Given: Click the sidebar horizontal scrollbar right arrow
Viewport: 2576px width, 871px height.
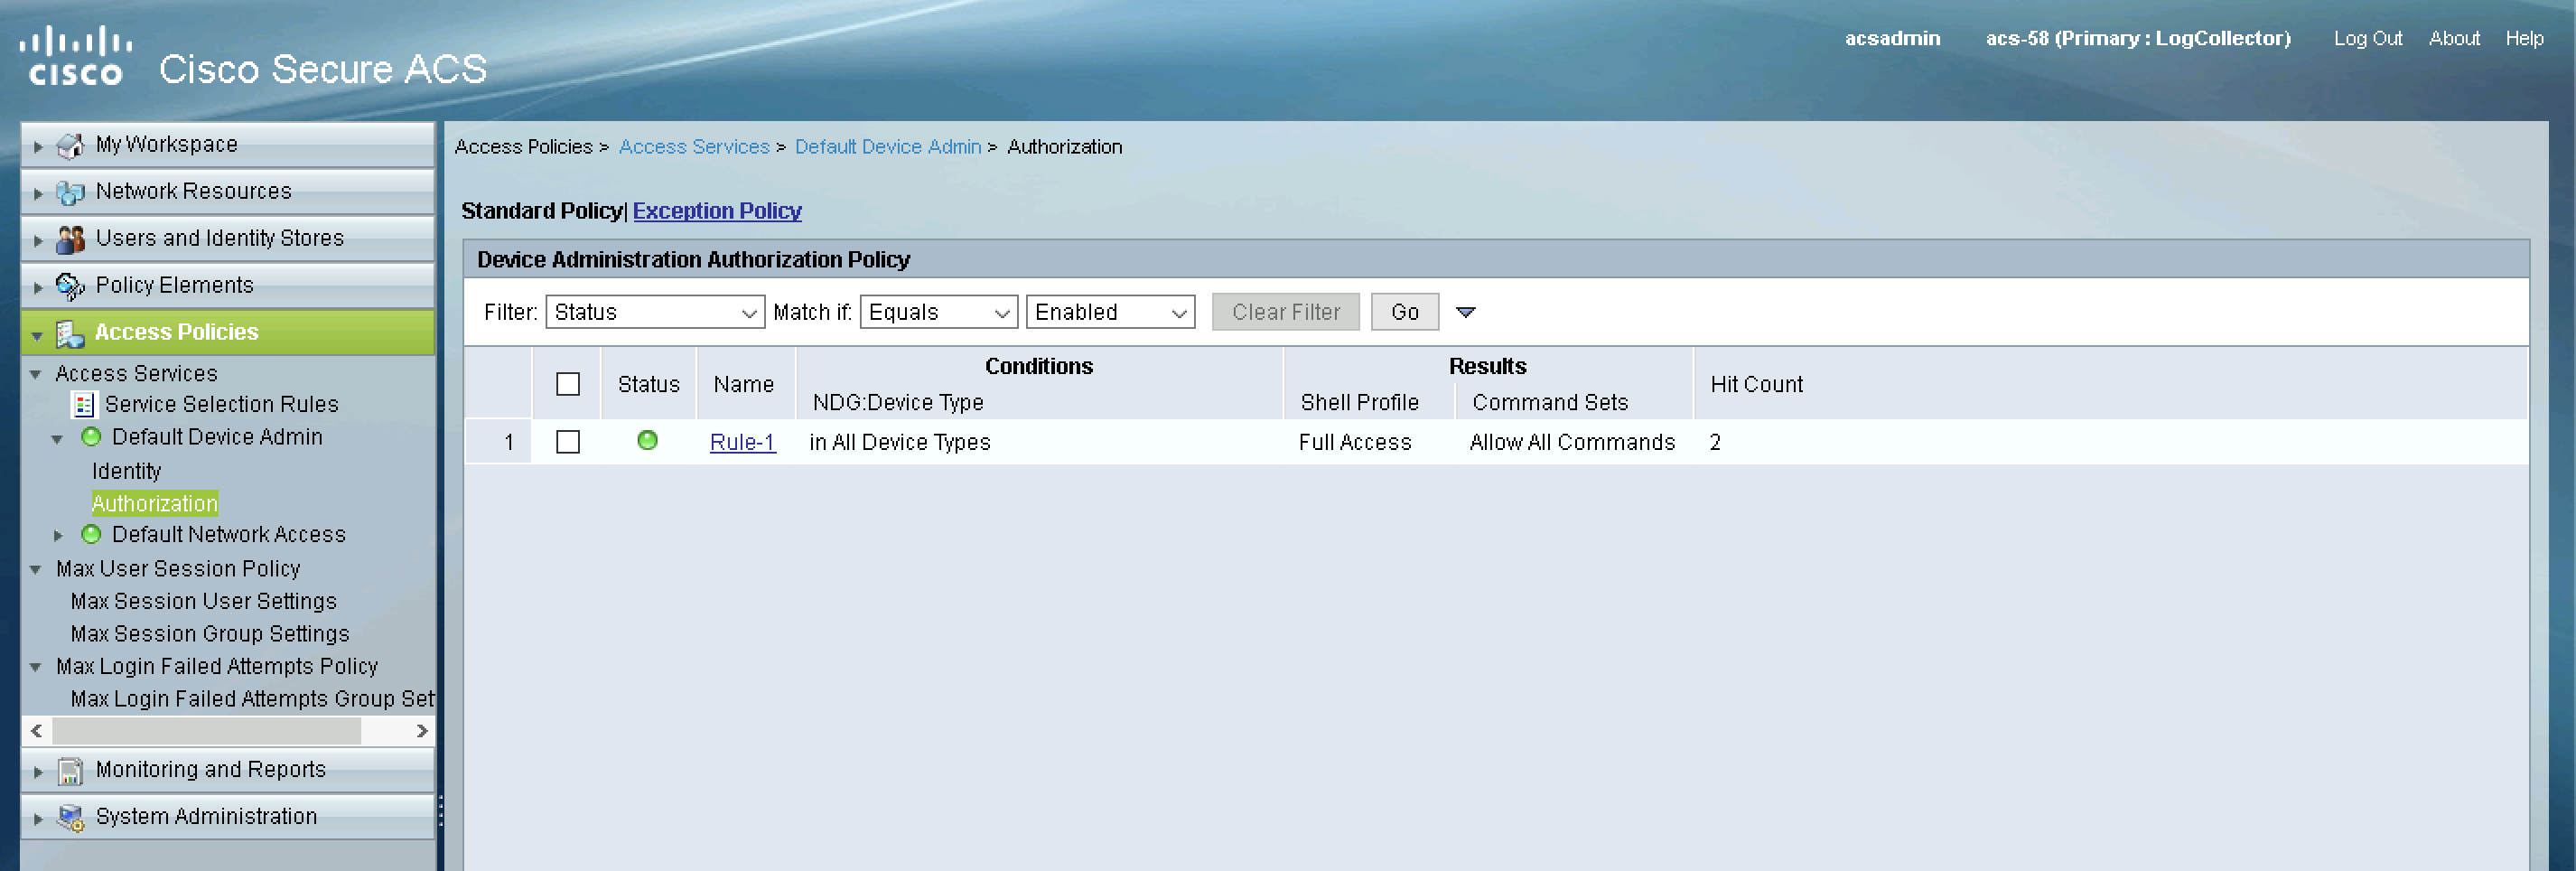Looking at the screenshot, I should coord(422,731).
